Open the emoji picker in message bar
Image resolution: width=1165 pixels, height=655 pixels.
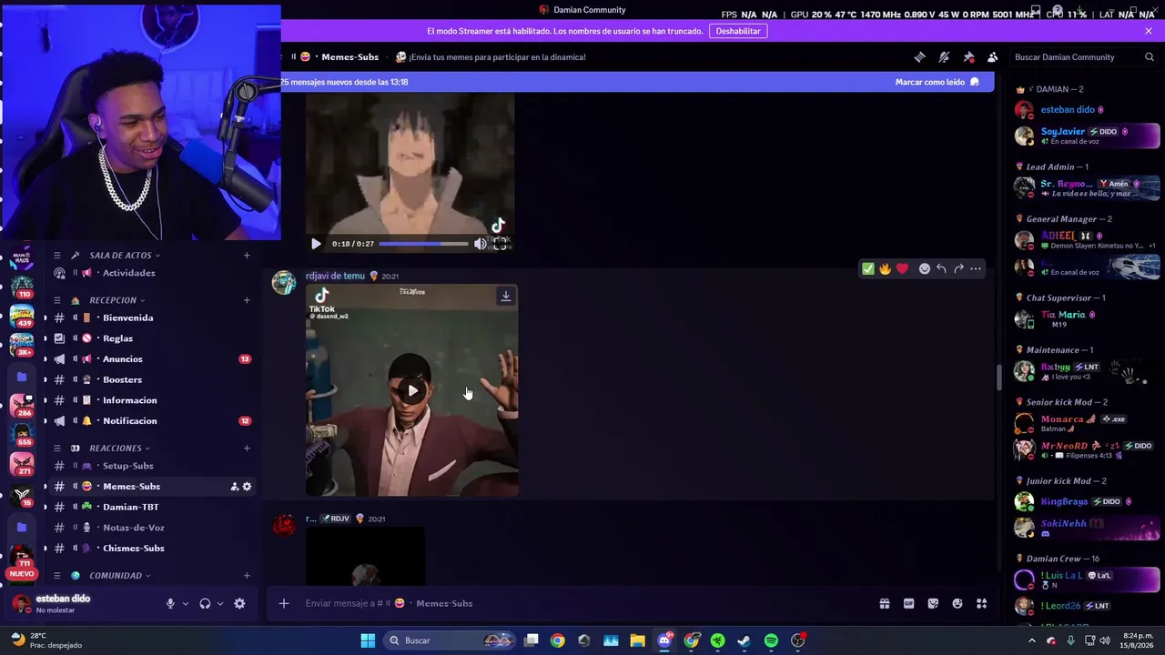(x=957, y=603)
